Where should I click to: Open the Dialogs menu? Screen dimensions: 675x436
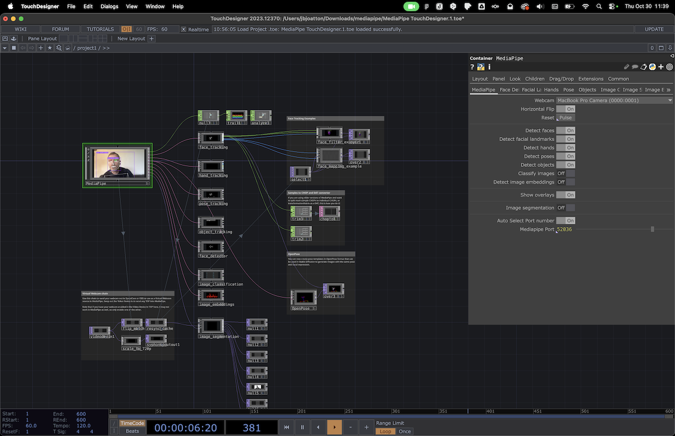tap(109, 6)
